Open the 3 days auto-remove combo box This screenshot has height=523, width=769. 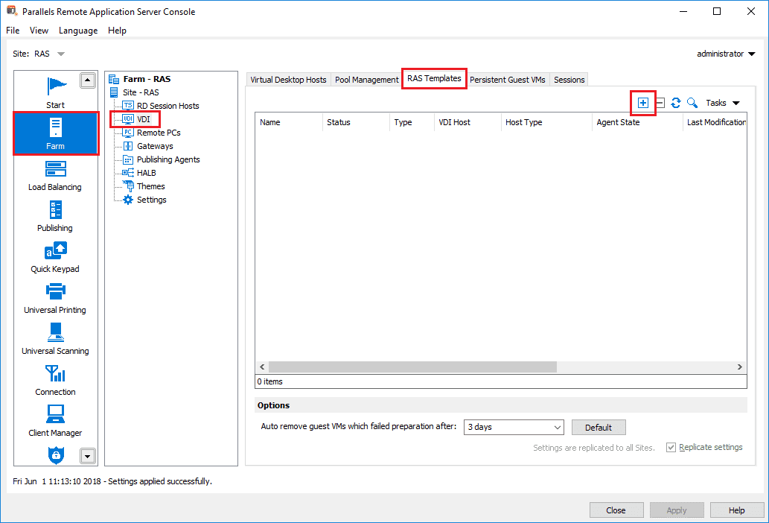(514, 428)
